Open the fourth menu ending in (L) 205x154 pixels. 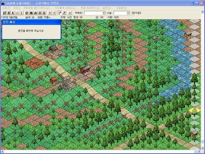click(66, 8)
